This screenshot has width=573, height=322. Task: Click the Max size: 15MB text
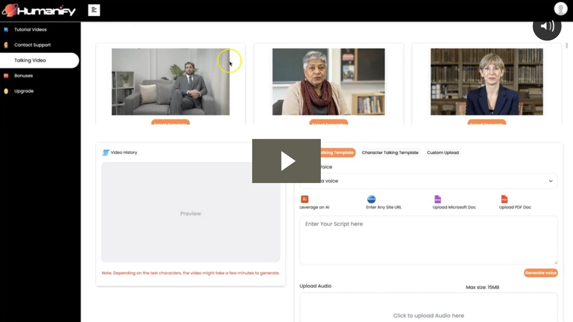(482, 287)
